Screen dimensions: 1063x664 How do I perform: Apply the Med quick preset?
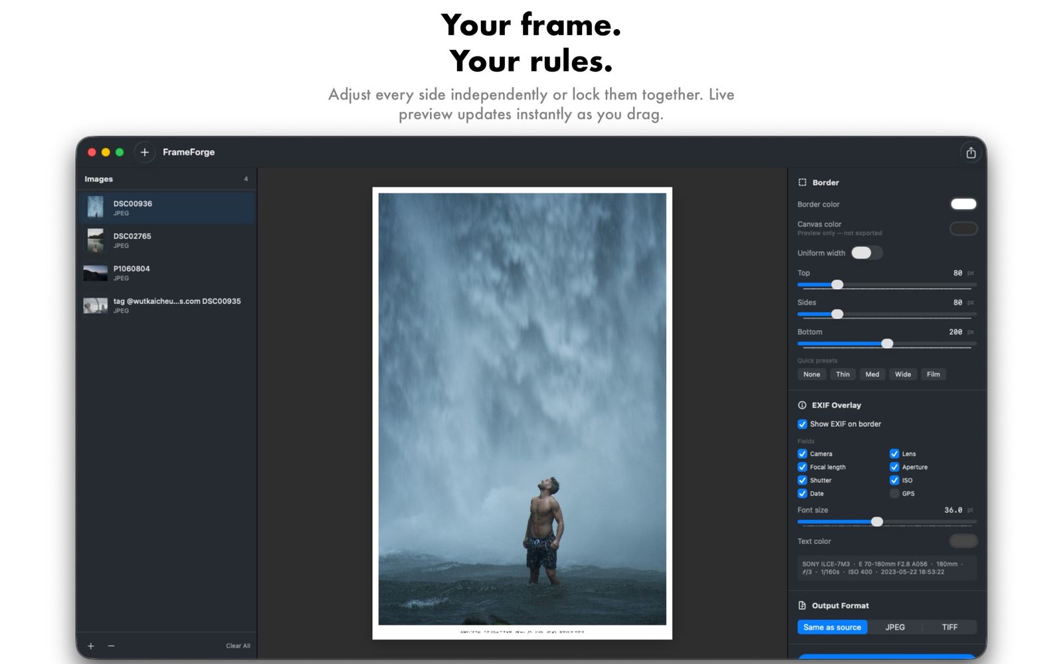(872, 374)
